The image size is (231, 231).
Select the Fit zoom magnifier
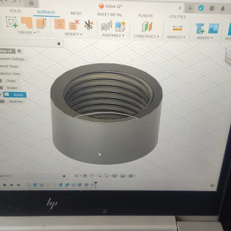click(x=106, y=176)
